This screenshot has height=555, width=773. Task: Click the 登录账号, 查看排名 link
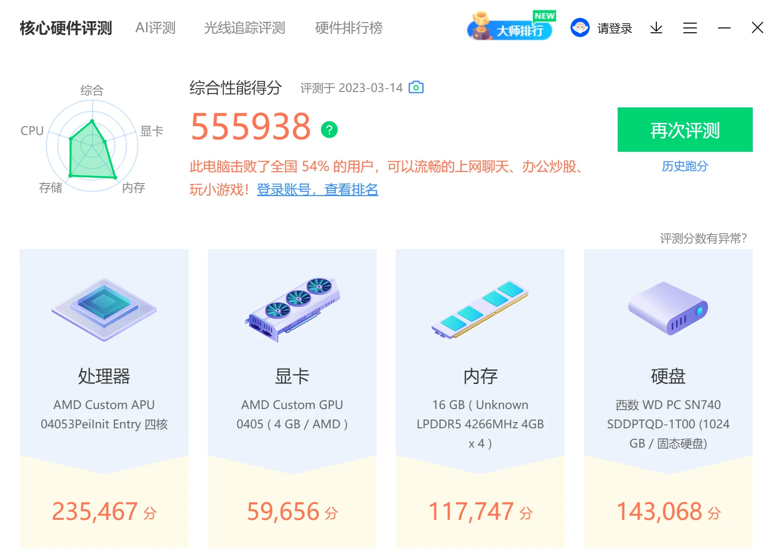click(317, 189)
